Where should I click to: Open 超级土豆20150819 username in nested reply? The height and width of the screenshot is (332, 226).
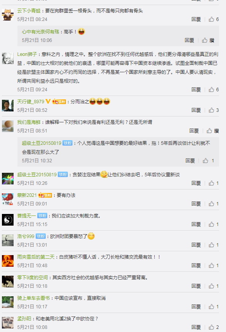[41, 143]
